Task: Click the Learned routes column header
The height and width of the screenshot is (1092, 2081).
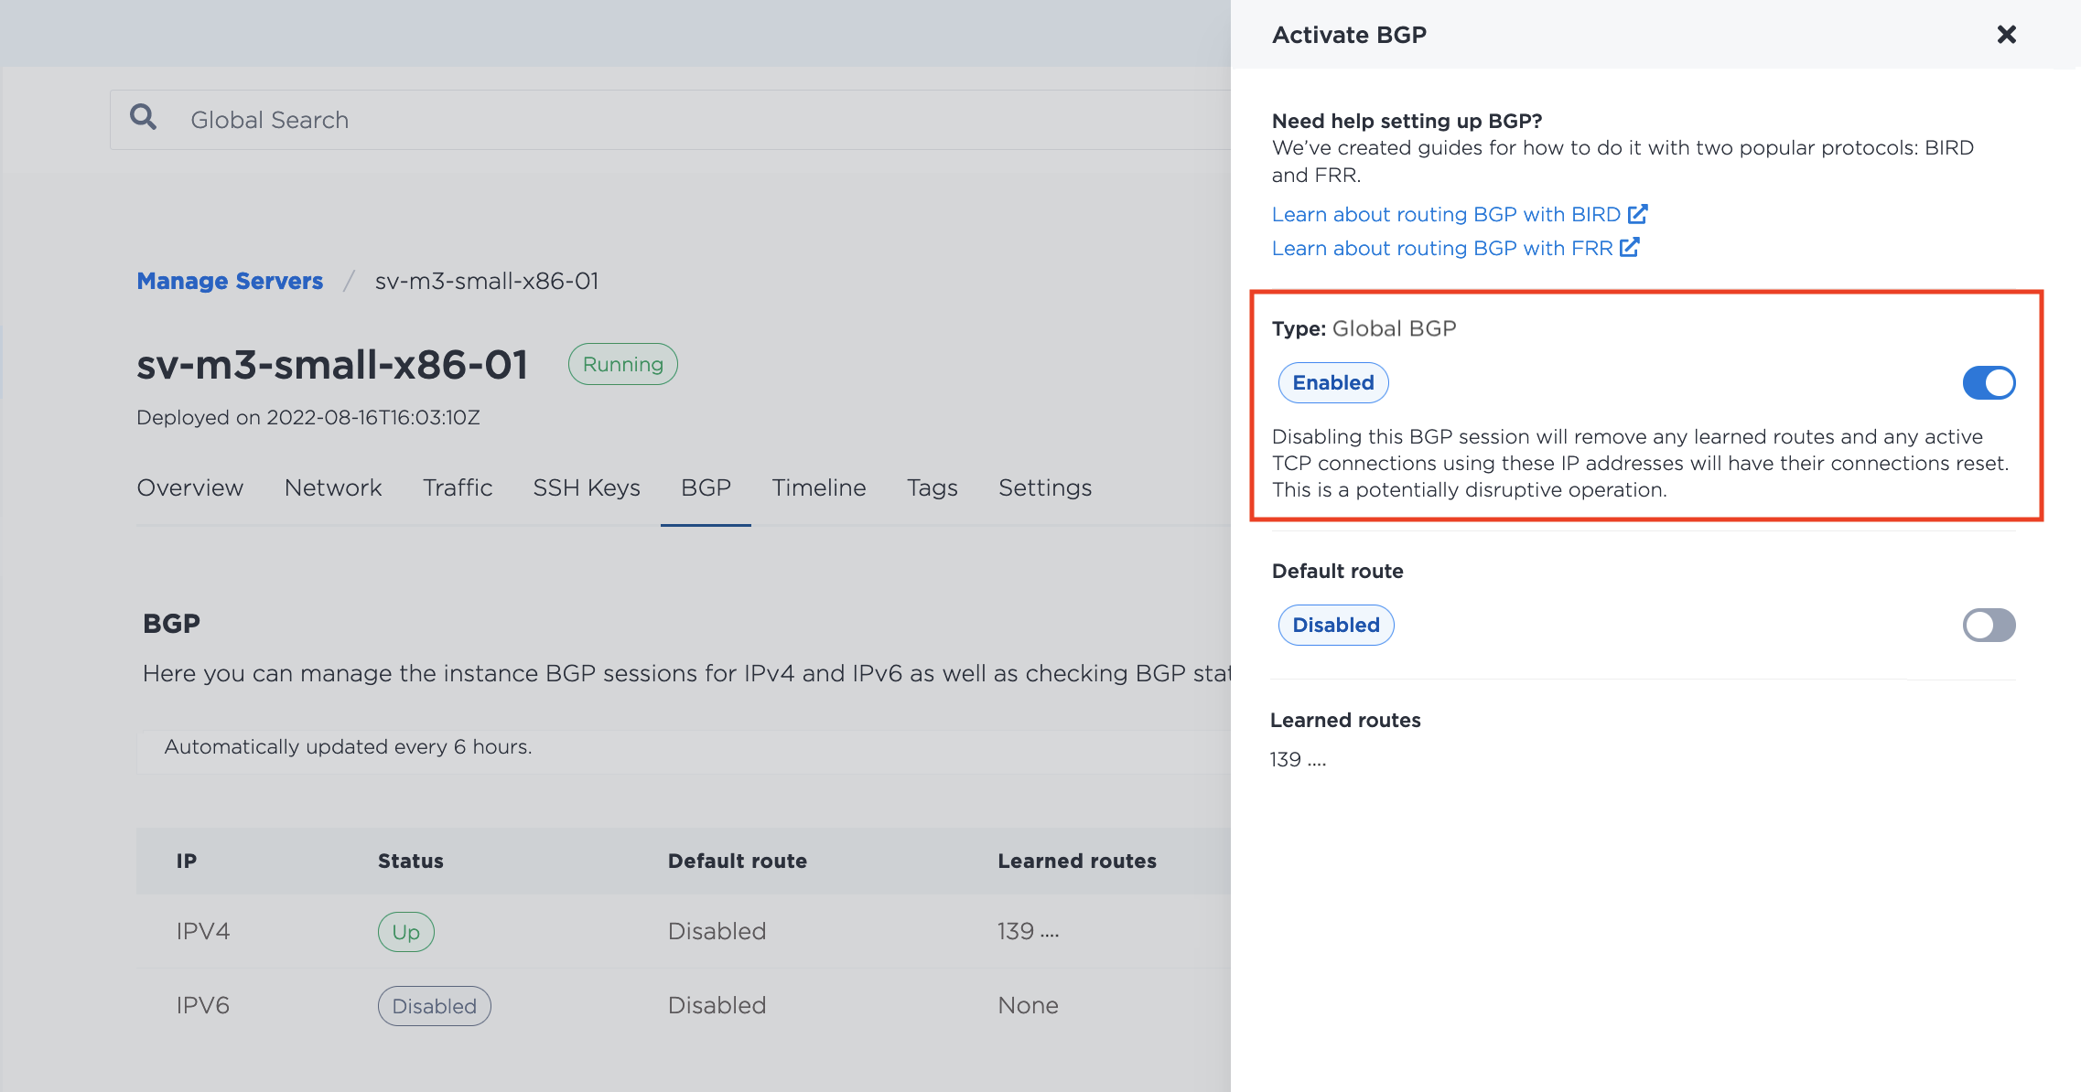Action: (x=1077, y=861)
